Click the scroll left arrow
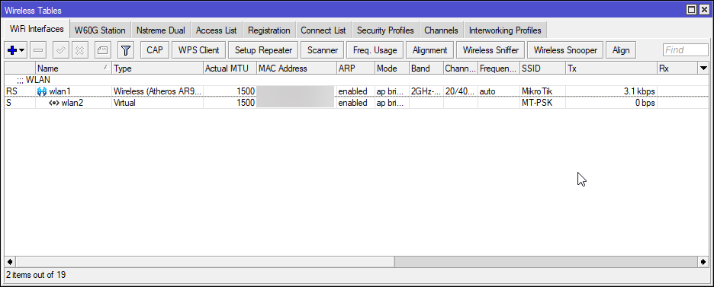714x287 pixels. [x=10, y=262]
